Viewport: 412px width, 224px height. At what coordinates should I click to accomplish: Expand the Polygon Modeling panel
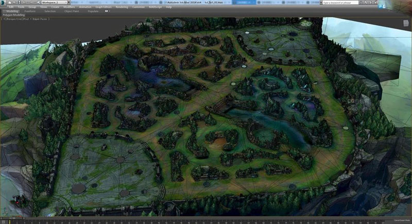[x=14, y=15]
